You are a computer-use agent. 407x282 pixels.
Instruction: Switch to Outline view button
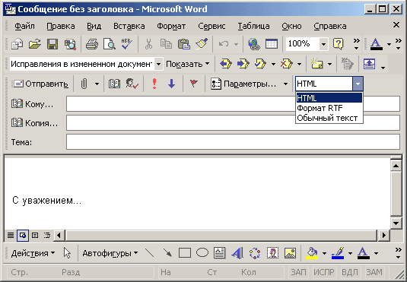pyautogui.click(x=47, y=236)
